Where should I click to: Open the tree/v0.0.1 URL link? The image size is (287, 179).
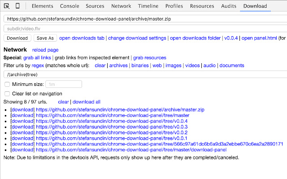[112, 138]
